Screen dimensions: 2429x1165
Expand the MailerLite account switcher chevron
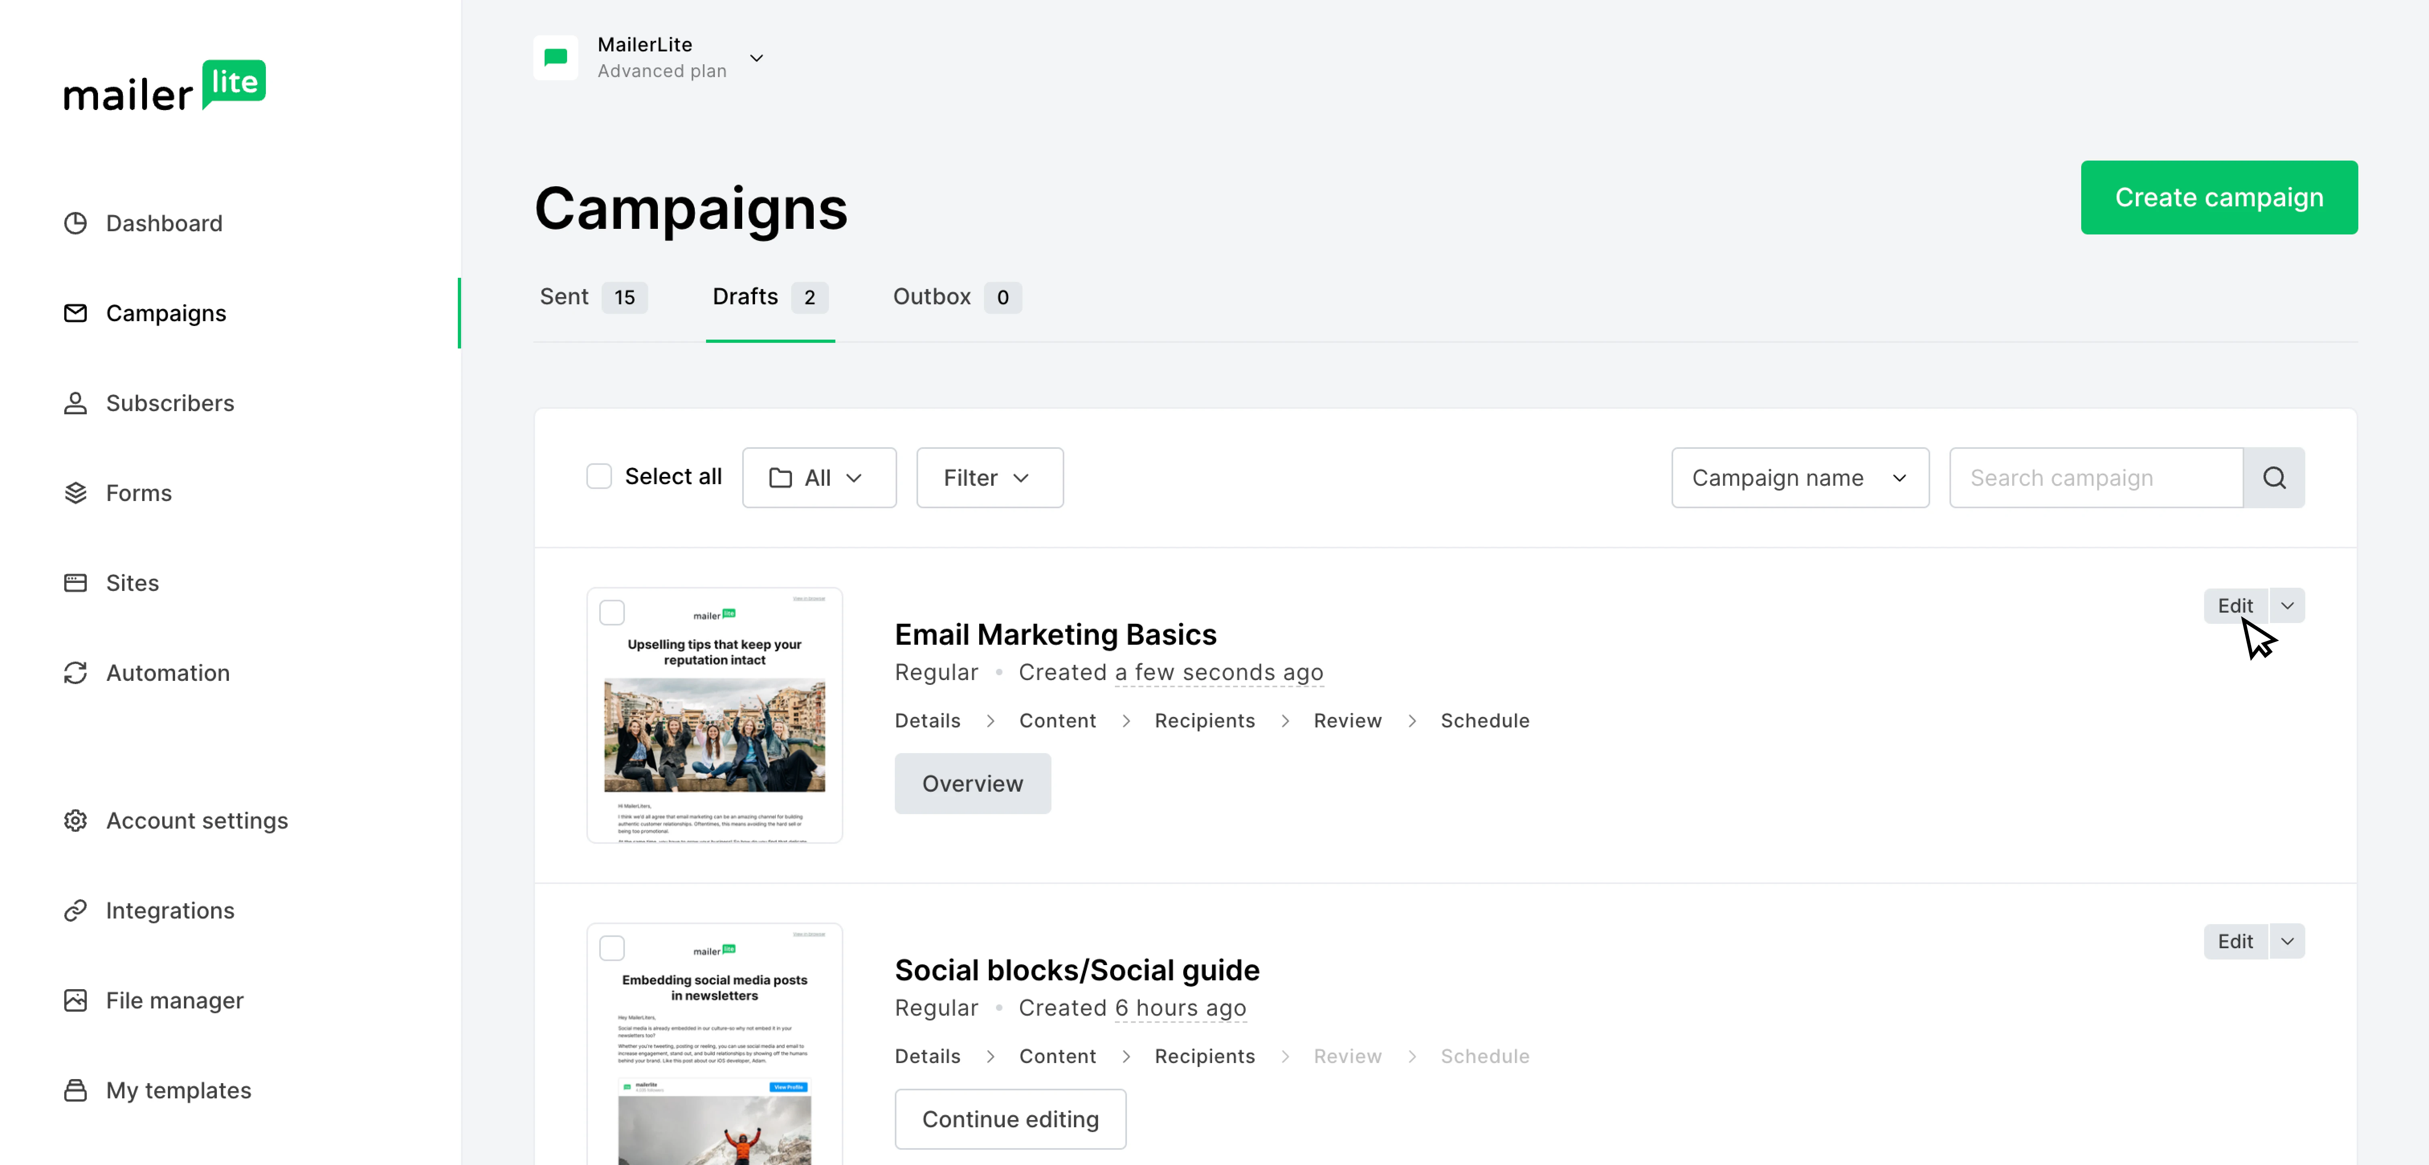click(756, 59)
